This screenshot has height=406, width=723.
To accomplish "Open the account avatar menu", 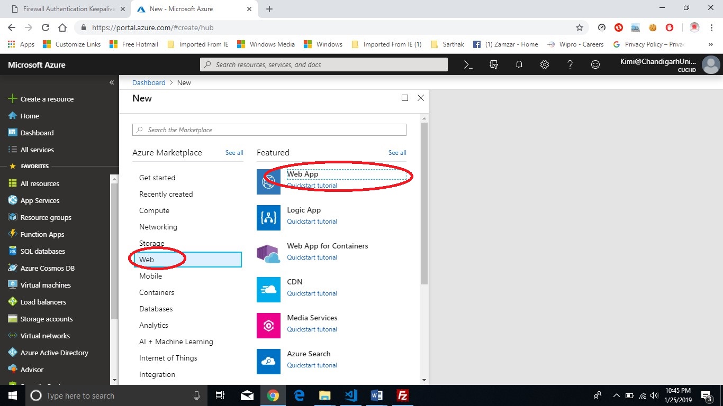I will pyautogui.click(x=711, y=65).
